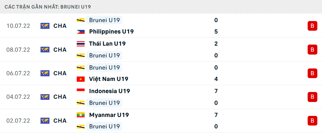This screenshot has width=322, height=133.
Task: Click the world map icon for 06.07.22
Action: 45,73
